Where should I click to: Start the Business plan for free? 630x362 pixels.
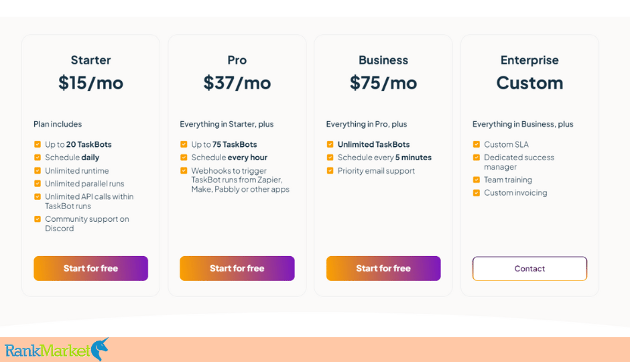[x=383, y=268]
